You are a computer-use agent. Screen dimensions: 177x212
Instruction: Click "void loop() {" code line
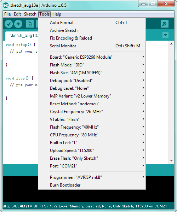pyautogui.click(x=19, y=78)
